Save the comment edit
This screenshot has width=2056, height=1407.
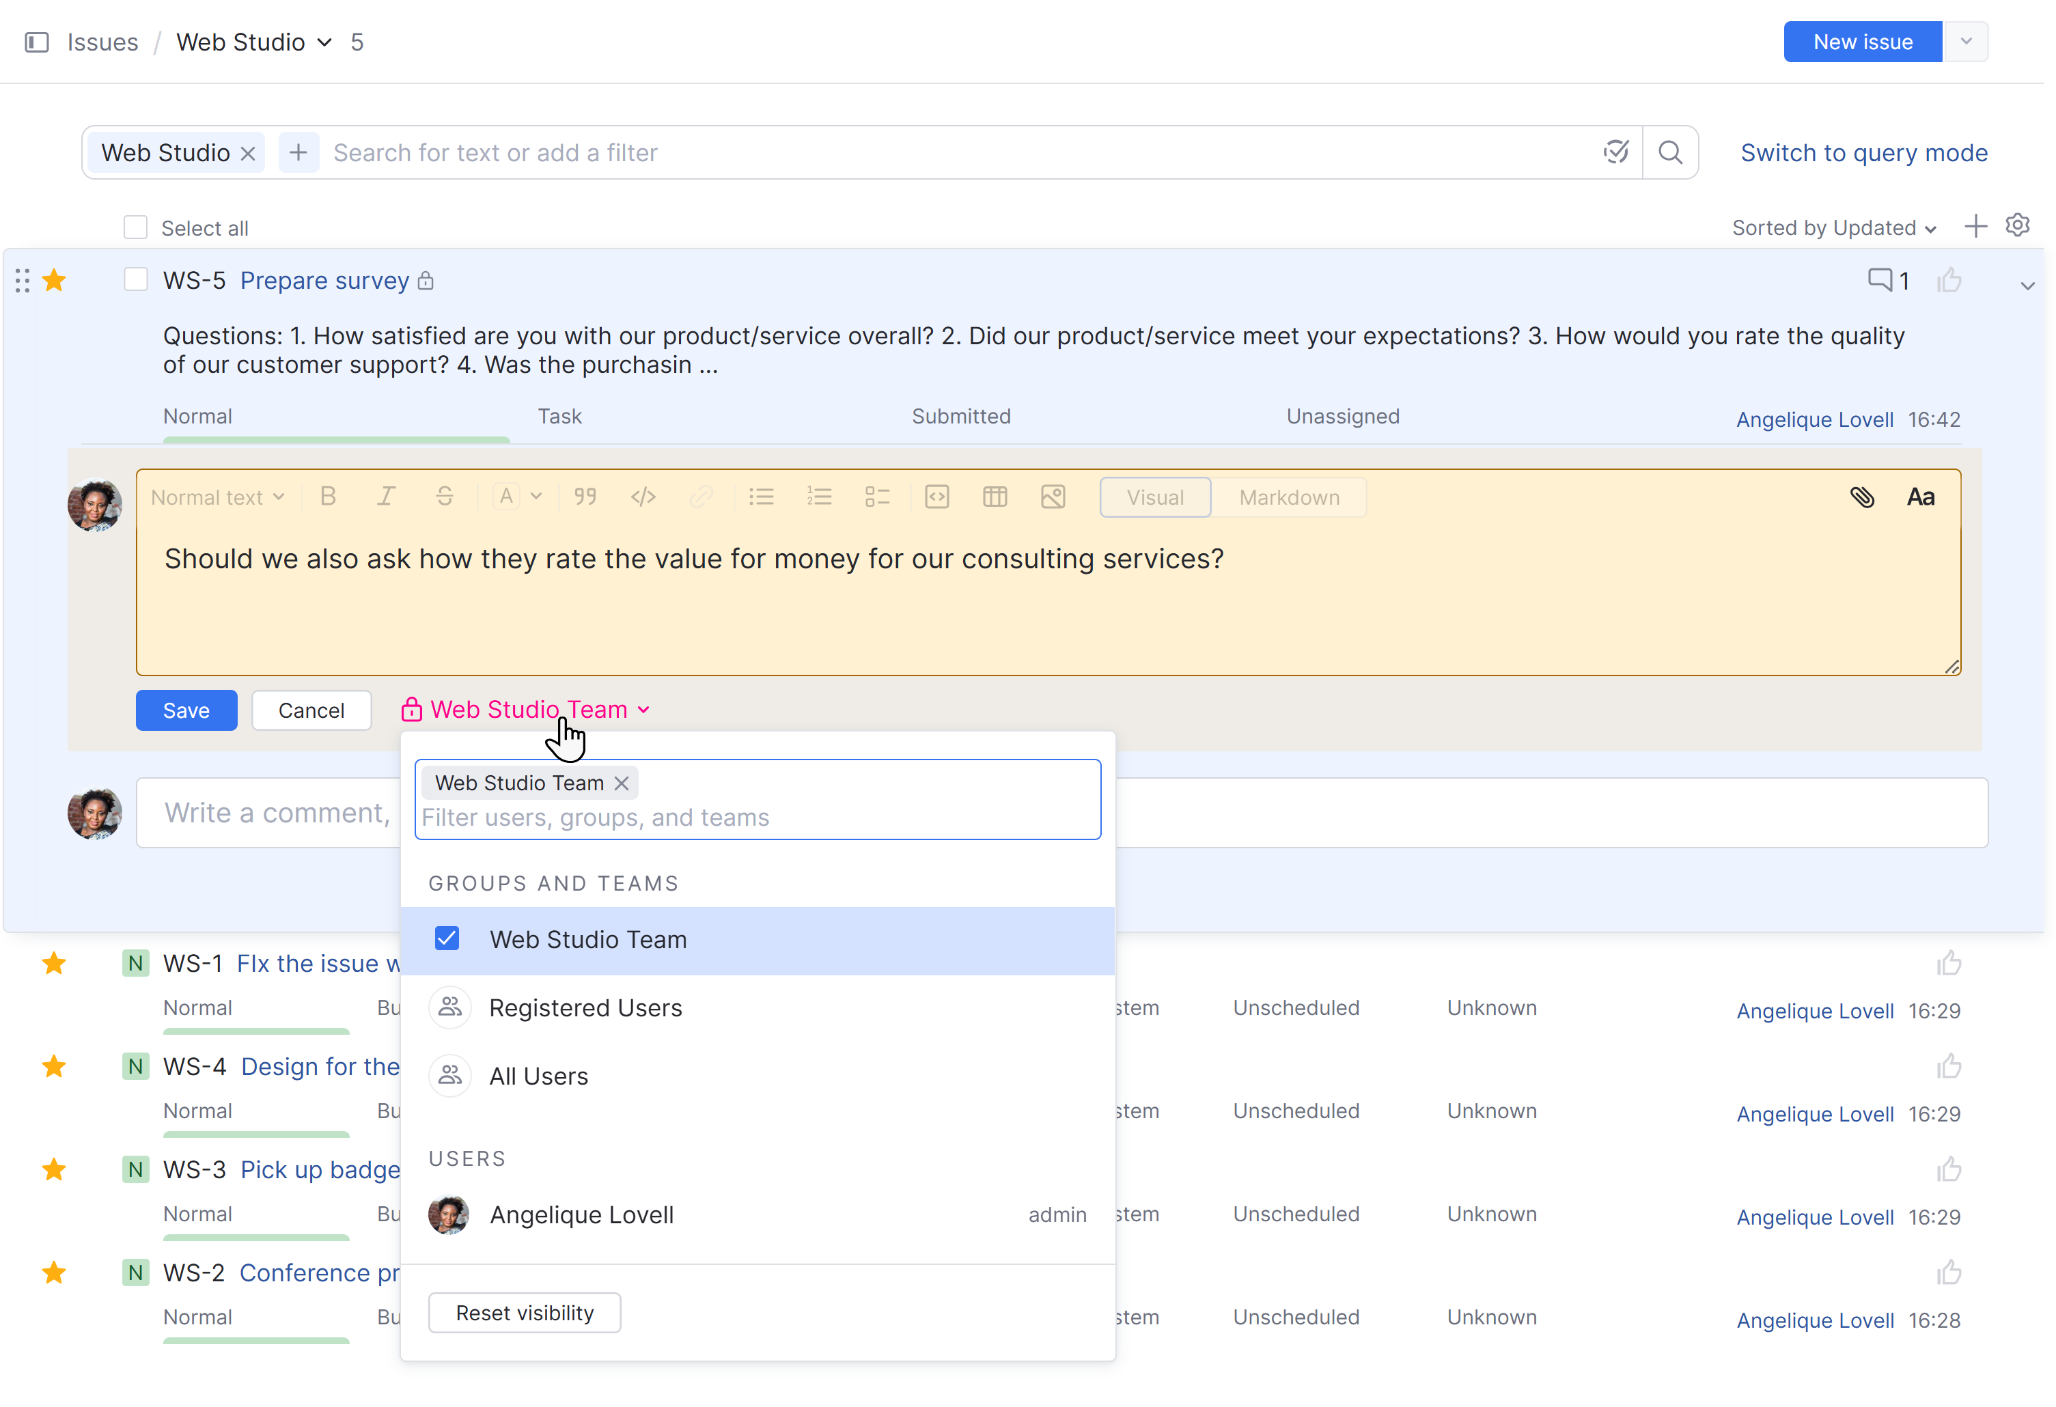pos(186,709)
